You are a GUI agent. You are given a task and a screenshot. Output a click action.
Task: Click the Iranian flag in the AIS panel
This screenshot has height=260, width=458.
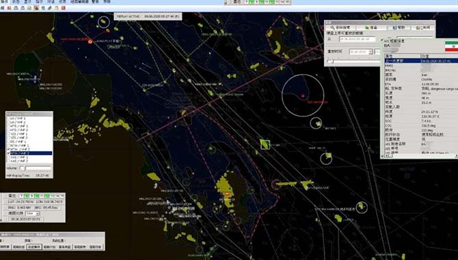451,47
